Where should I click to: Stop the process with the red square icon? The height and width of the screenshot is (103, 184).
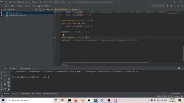pyautogui.click(x=178, y=6)
